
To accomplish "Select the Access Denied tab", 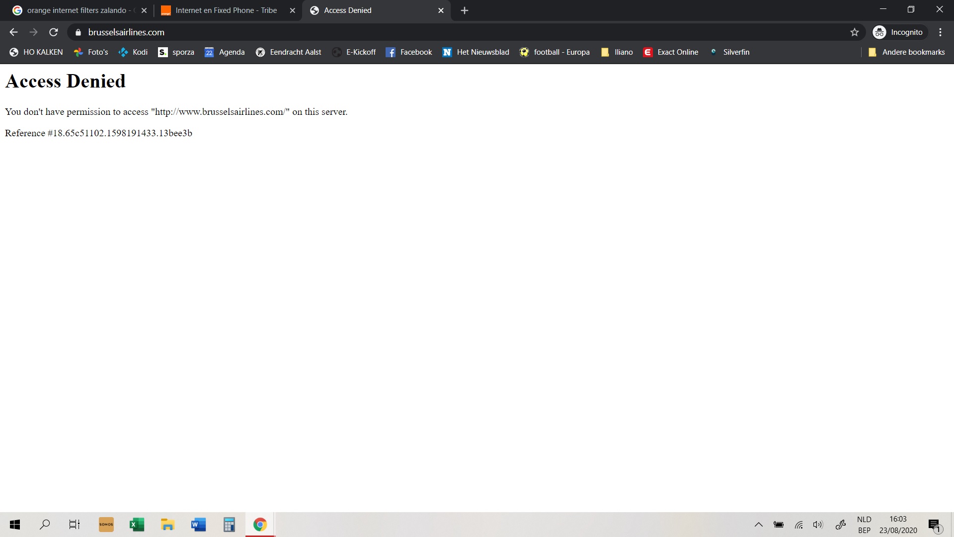I will (375, 10).
